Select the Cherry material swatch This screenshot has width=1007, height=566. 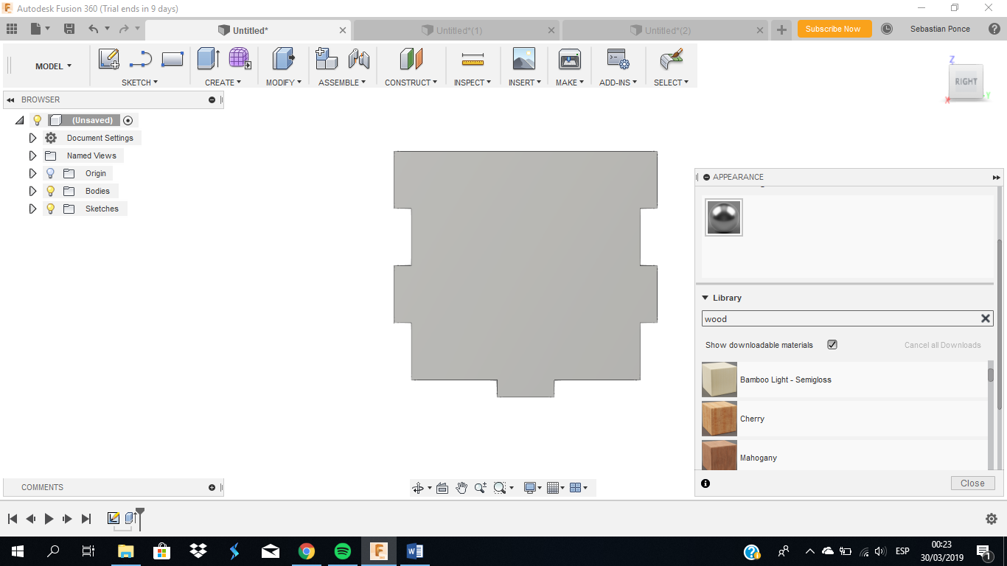(x=719, y=419)
